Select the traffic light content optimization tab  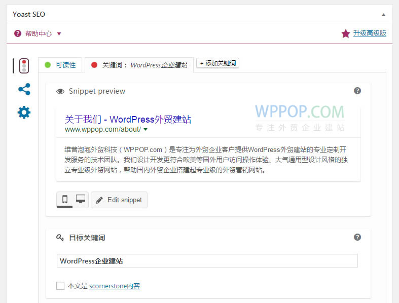[24, 66]
